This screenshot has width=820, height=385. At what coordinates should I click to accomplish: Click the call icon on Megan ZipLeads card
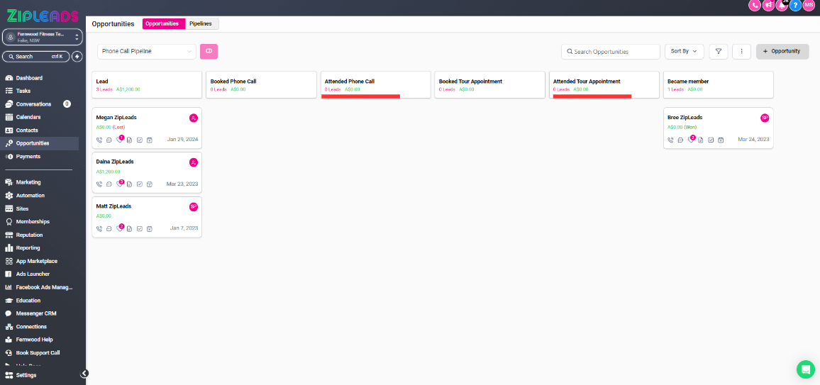(x=99, y=140)
